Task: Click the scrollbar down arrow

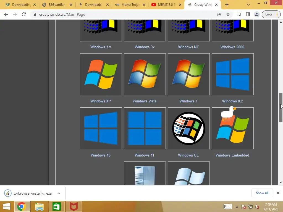Action: pyautogui.click(x=281, y=183)
